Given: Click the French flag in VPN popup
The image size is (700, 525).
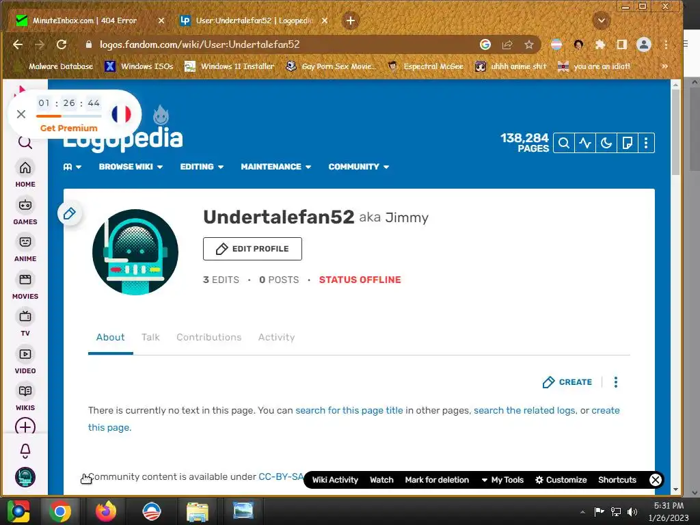Looking at the screenshot, I should pos(122,114).
